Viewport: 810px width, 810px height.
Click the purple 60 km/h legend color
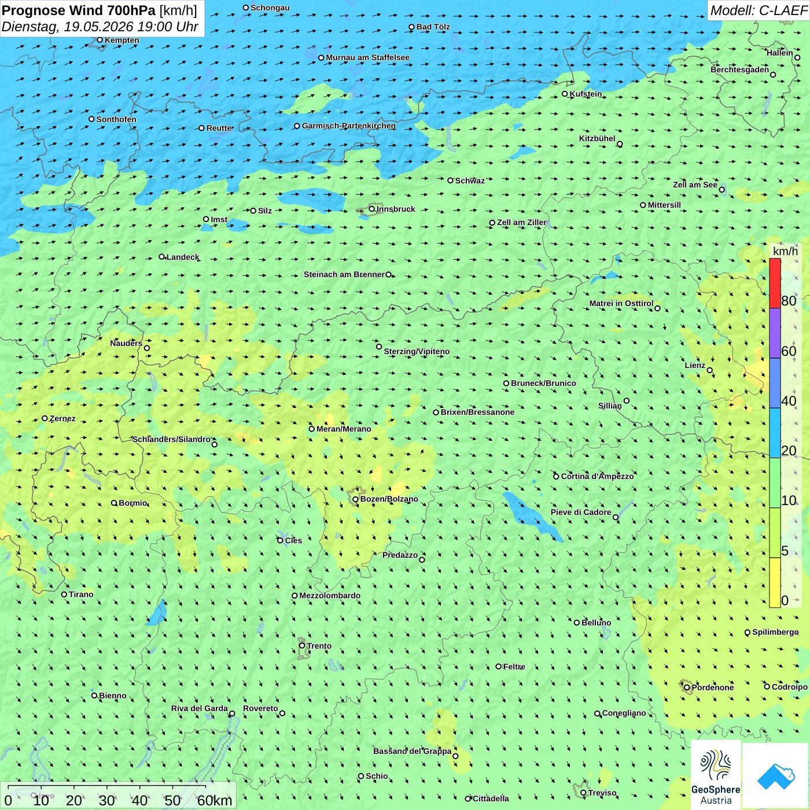775,333
